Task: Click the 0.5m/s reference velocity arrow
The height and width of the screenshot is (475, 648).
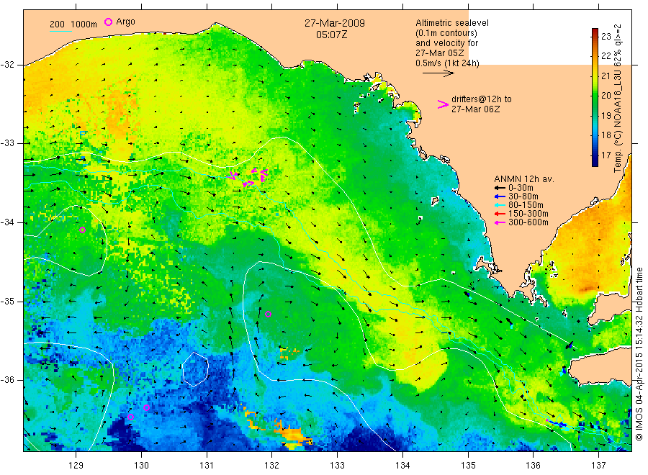Action: pyautogui.click(x=438, y=73)
